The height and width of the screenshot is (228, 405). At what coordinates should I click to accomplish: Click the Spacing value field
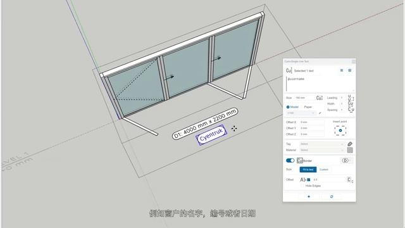(x=342, y=110)
